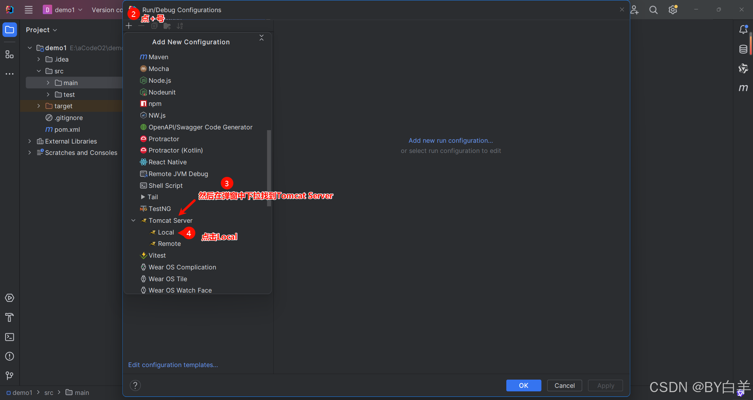Expand the main folder chevron
The width and height of the screenshot is (753, 400).
[x=48, y=83]
